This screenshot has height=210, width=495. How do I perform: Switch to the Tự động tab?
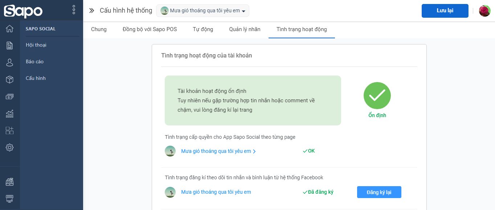click(x=203, y=29)
